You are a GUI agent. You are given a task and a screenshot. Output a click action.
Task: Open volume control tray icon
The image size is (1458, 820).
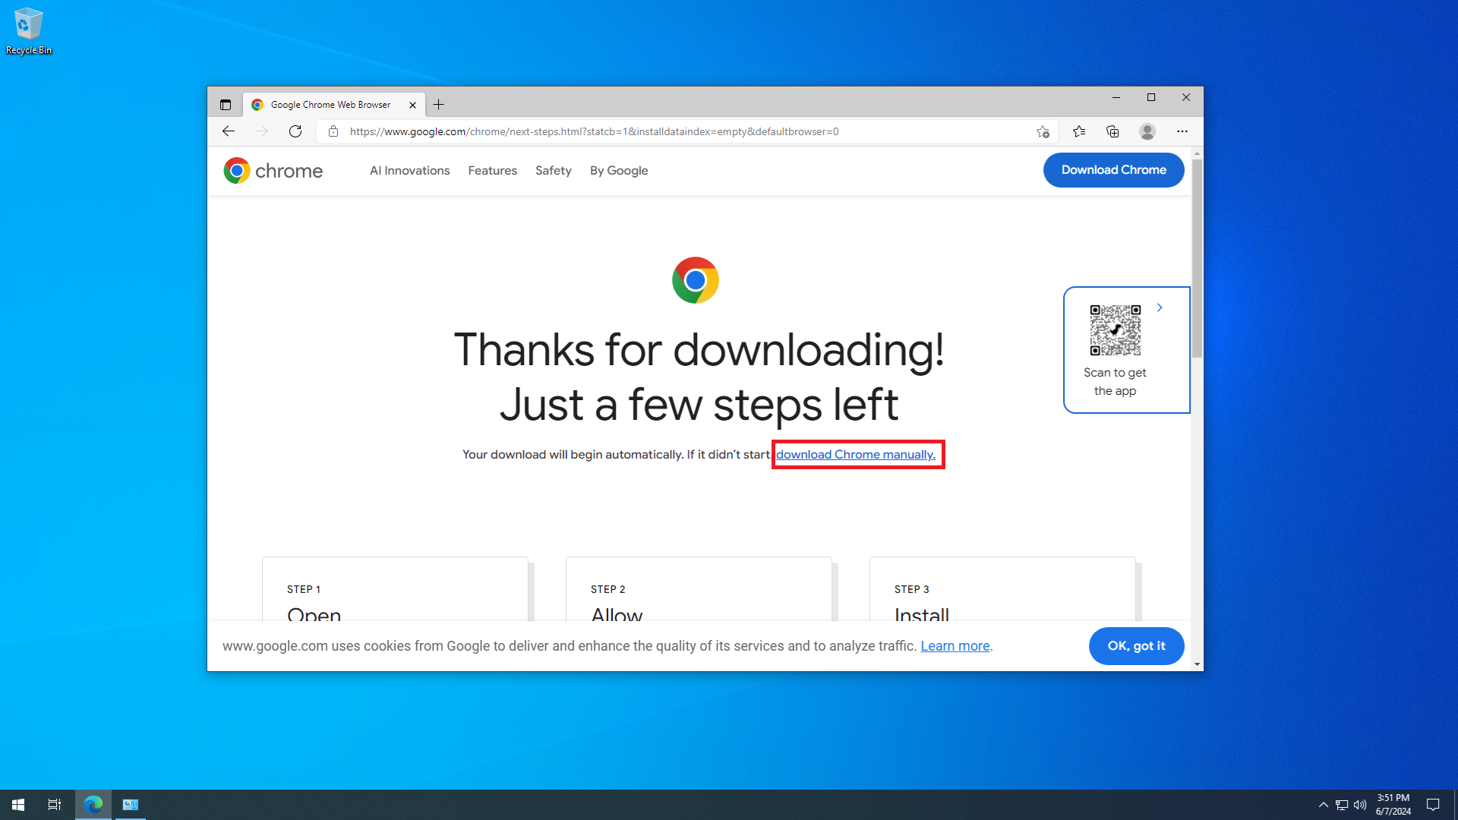point(1360,805)
